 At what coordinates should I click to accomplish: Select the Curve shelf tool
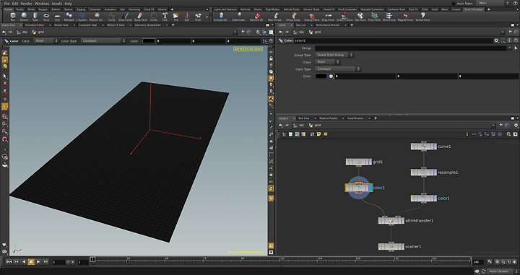(112, 17)
